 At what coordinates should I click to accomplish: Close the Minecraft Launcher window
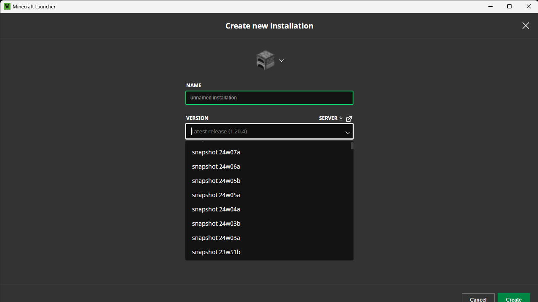tap(528, 6)
